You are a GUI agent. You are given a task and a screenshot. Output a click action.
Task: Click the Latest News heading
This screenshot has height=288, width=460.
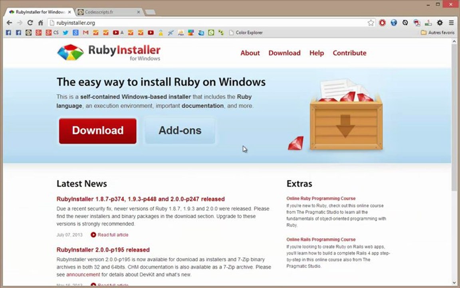click(81, 184)
